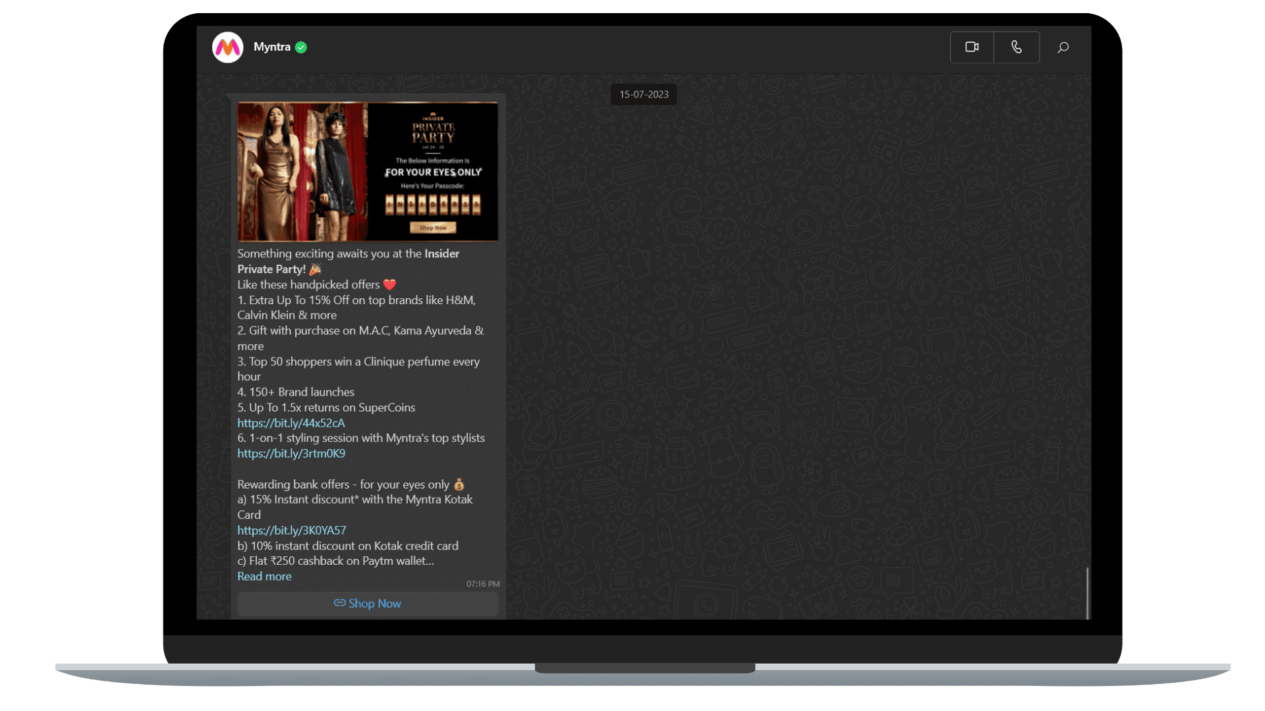
Task: Open the bit.ly/44x52cA SuperCoins link
Action: coord(291,423)
